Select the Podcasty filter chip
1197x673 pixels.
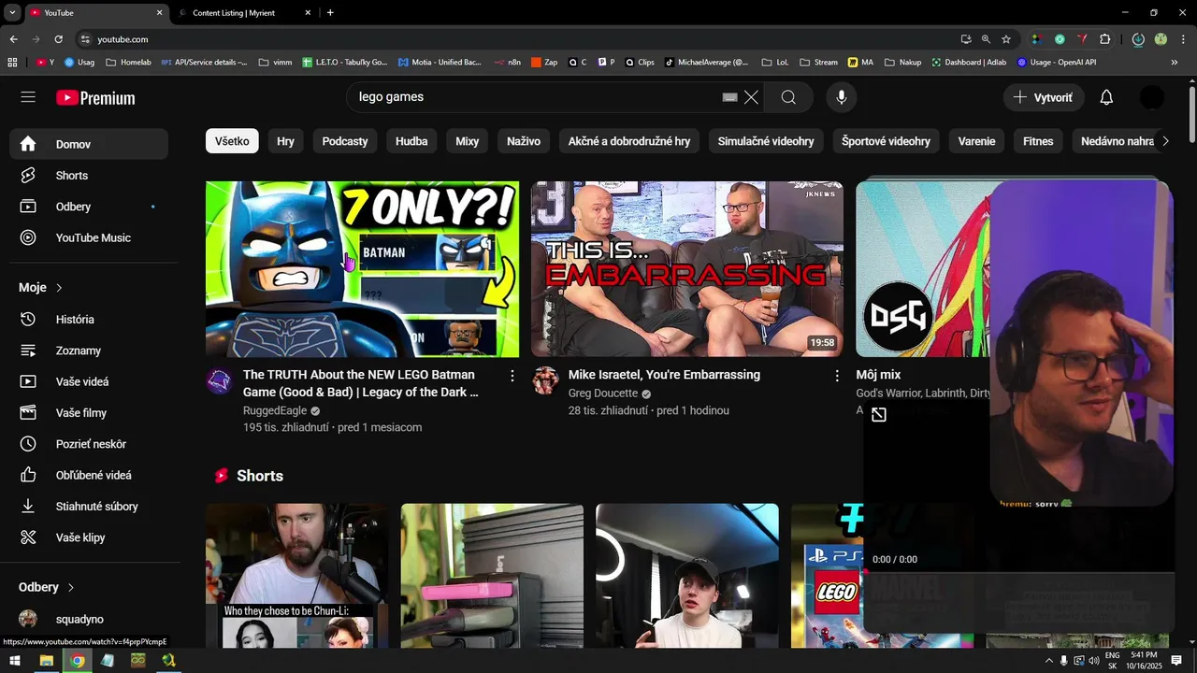tap(345, 141)
